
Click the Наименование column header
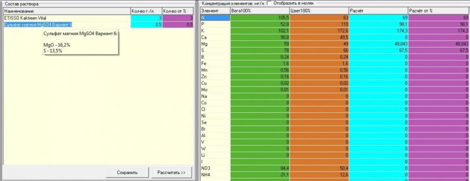pyautogui.click(x=67, y=11)
